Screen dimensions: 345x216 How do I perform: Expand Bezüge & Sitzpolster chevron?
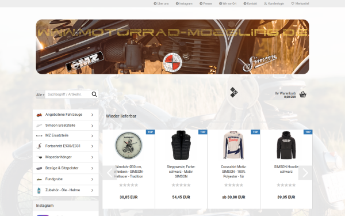(x=92, y=168)
